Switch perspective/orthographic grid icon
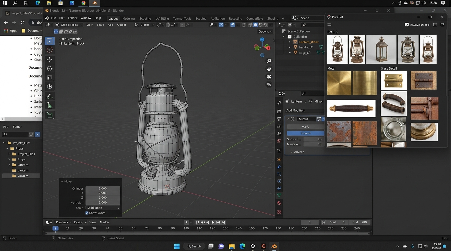 pos(269,84)
